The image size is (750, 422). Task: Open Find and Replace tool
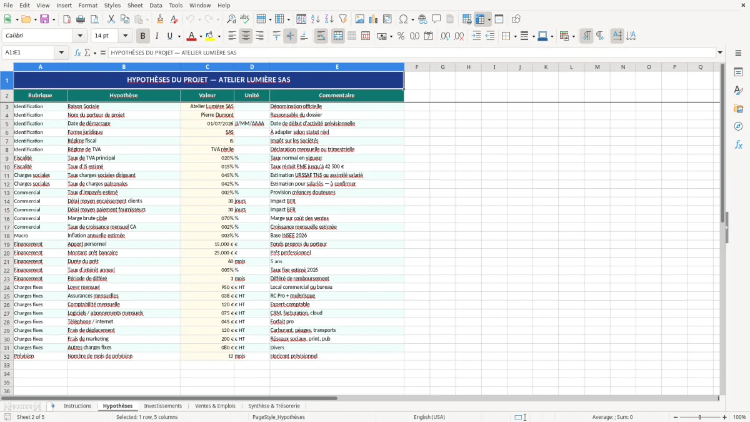pyautogui.click(x=231, y=19)
